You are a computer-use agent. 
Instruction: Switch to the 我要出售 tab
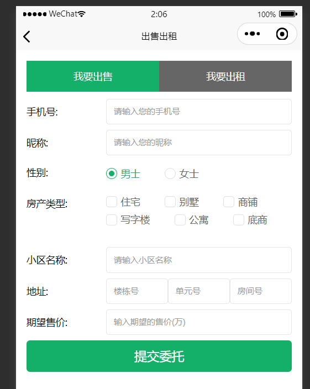93,76
